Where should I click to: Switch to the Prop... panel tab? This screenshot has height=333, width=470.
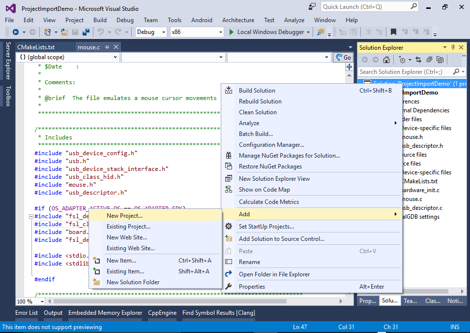(367, 300)
